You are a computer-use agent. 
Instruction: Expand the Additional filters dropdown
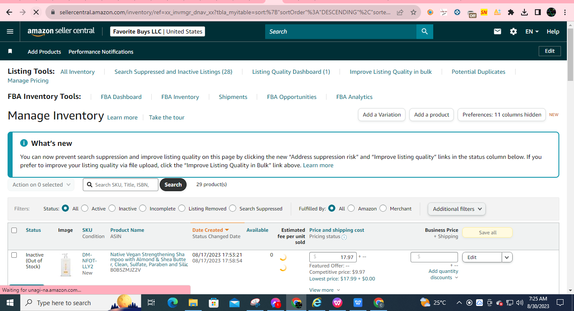point(457,209)
